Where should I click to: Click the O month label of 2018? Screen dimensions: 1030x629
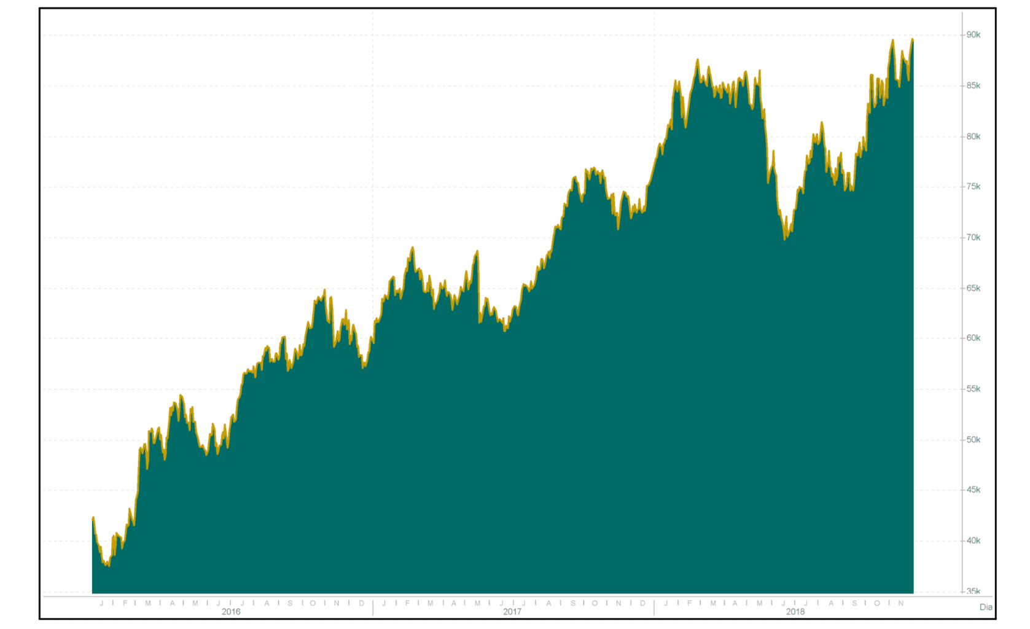click(x=877, y=603)
